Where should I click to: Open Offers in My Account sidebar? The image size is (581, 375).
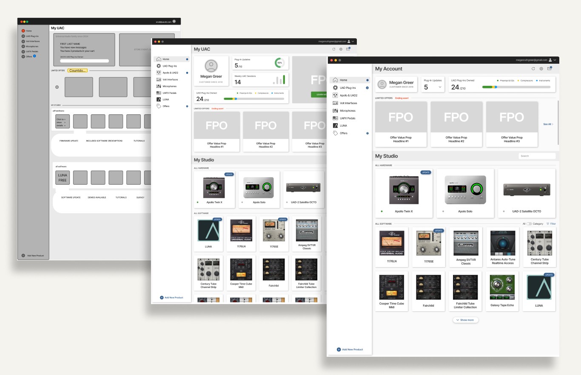(x=350, y=133)
